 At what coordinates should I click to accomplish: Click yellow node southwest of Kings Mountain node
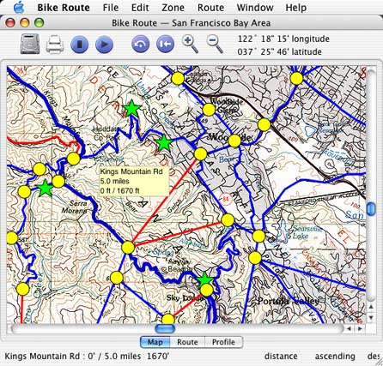(116, 278)
